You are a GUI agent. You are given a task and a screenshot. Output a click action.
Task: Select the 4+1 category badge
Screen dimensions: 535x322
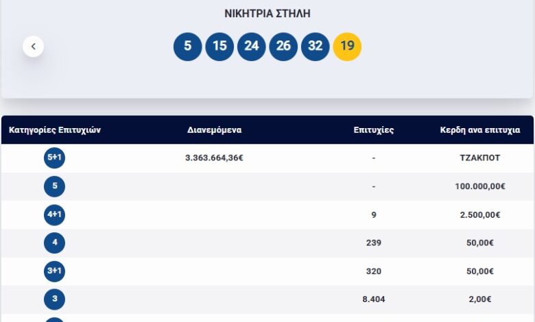point(54,214)
